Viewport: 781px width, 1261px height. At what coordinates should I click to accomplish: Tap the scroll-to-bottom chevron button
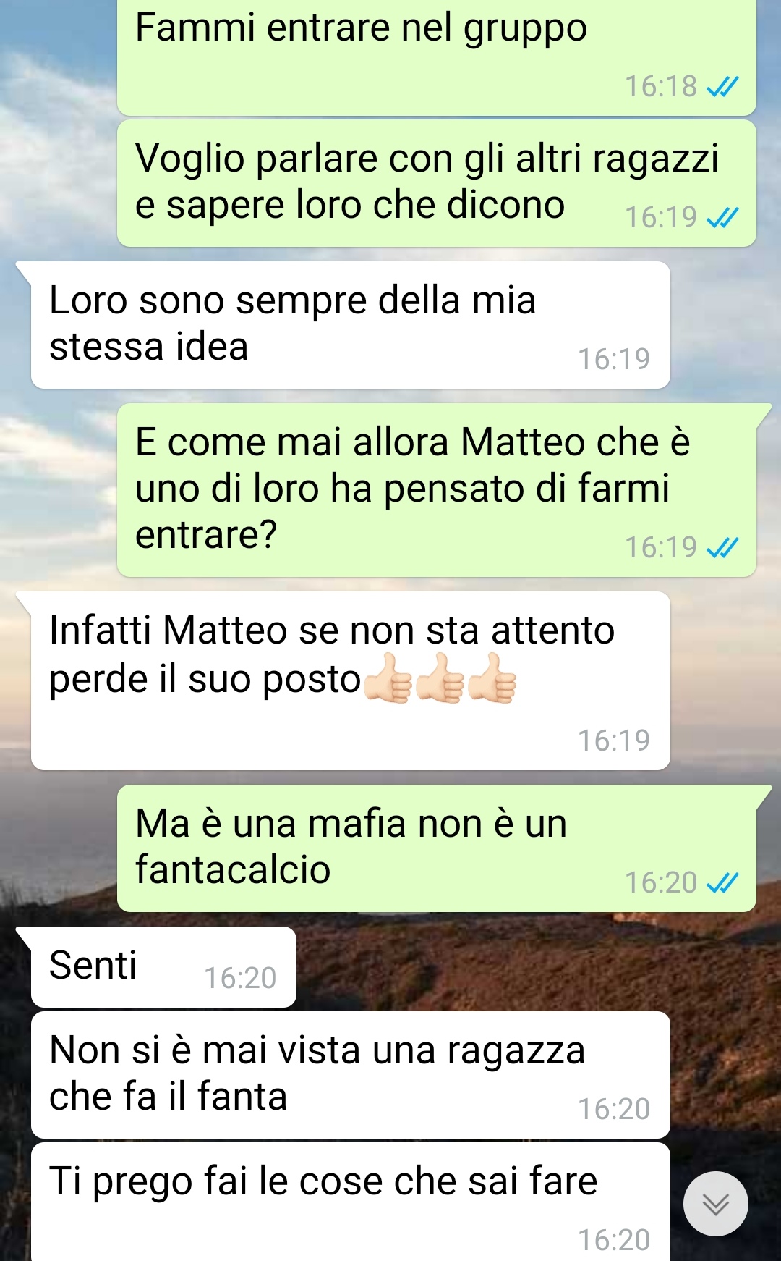coord(715,1203)
